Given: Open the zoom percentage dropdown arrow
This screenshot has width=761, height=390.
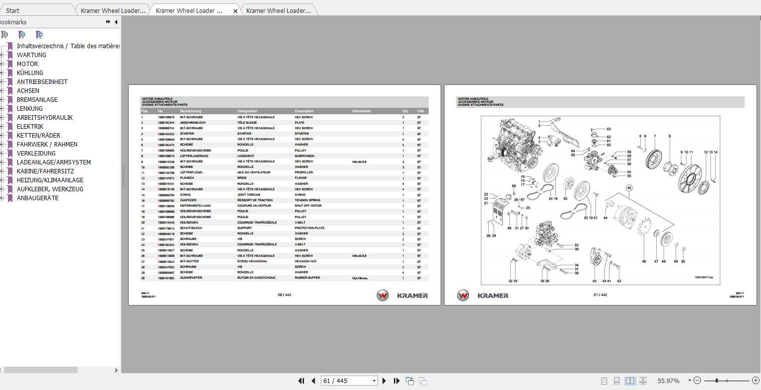Looking at the screenshot, I should (x=689, y=381).
